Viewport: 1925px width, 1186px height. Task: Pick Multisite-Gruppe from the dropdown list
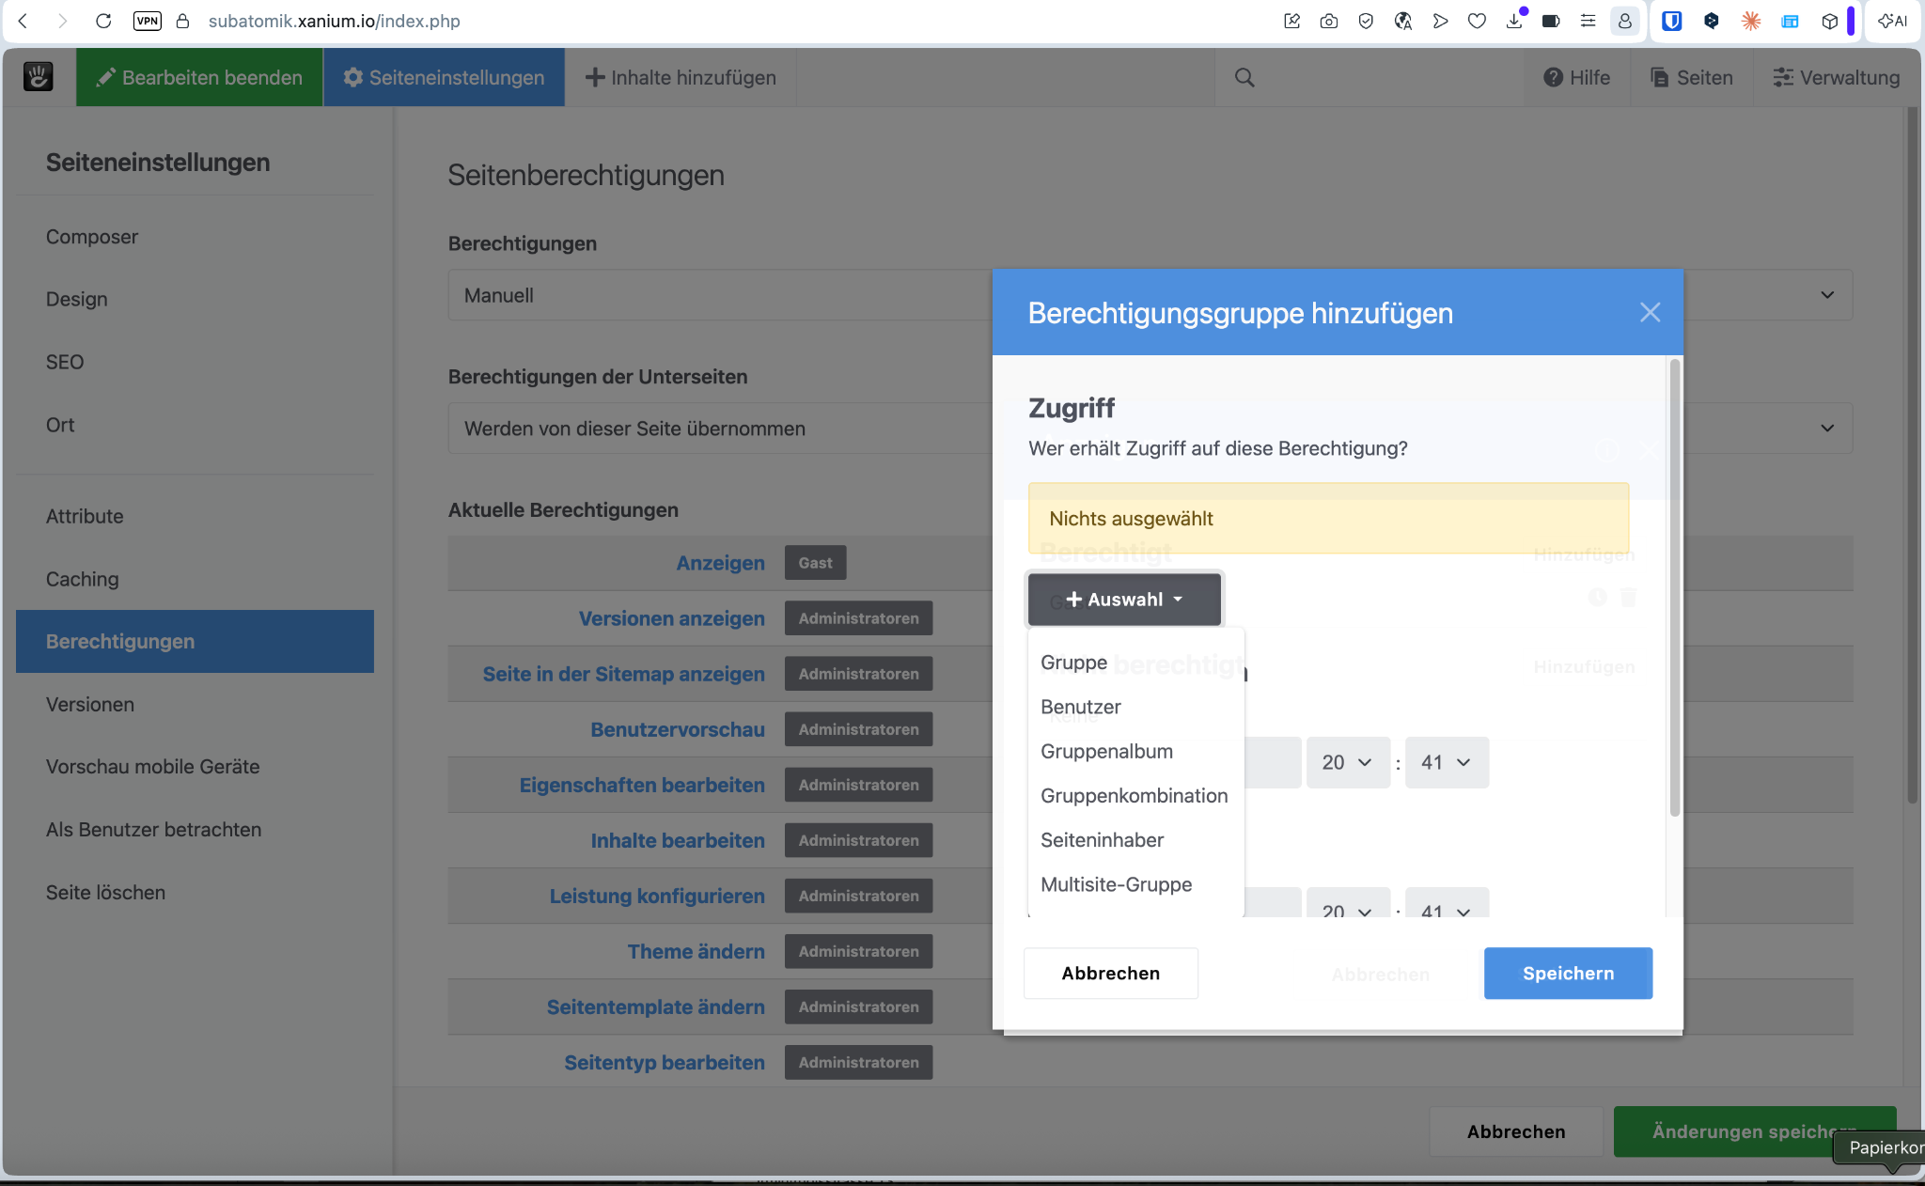coord(1116,883)
